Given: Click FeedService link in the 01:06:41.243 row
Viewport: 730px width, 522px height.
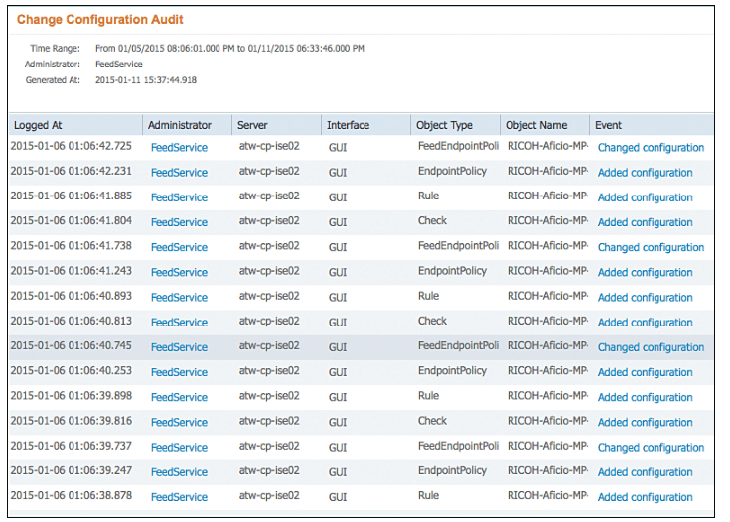Looking at the screenshot, I should [179, 273].
